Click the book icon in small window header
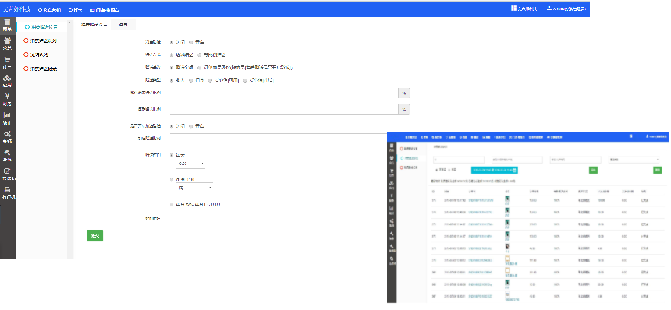 (x=630, y=136)
